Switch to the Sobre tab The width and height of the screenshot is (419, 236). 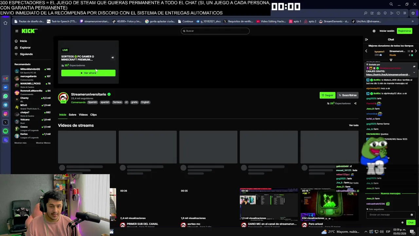pos(72,115)
